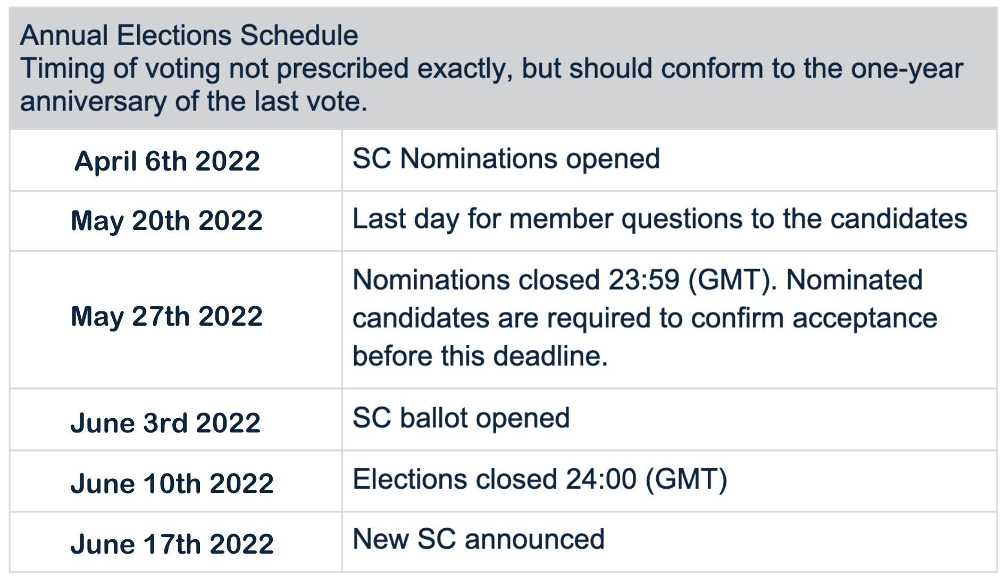Viewport: 1004px width, 577px height.
Task: Click the SC ballot opened text
Action: (461, 418)
